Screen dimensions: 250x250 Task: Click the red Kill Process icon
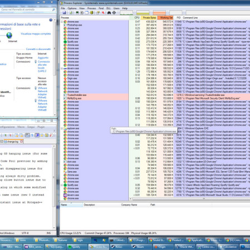coord(103,13)
